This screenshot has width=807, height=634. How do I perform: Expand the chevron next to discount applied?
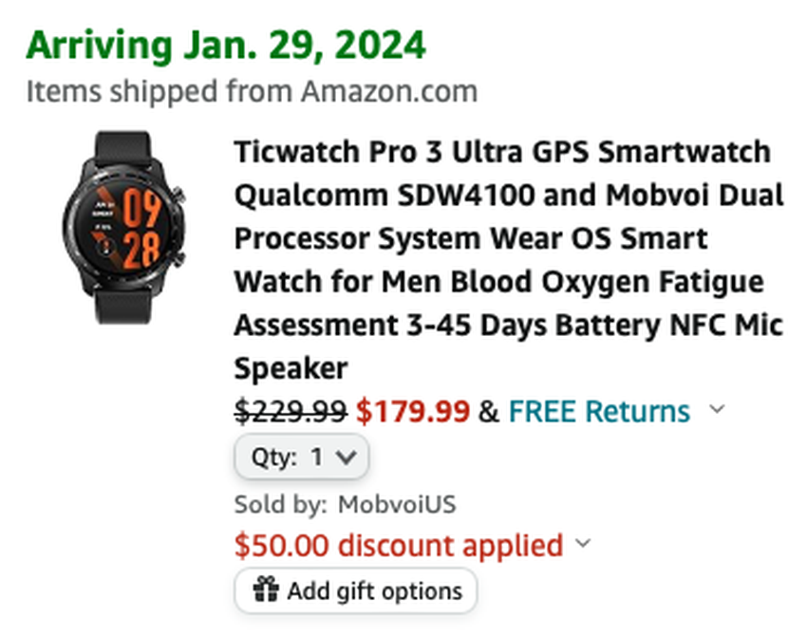(583, 545)
